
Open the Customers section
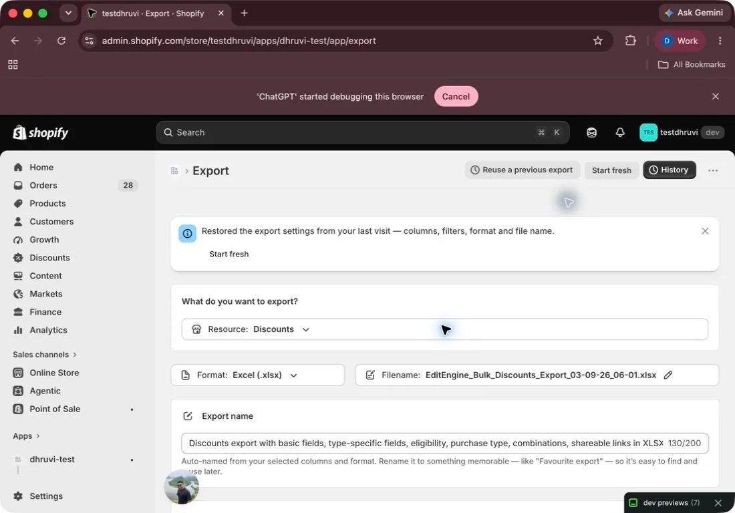[51, 222]
